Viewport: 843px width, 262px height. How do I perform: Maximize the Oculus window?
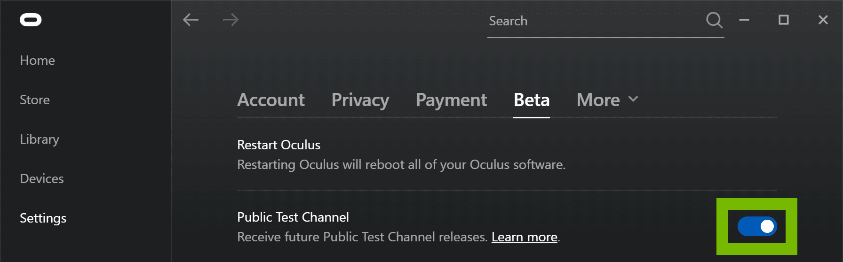(x=784, y=20)
